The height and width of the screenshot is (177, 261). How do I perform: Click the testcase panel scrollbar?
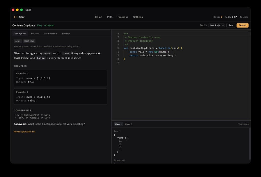coord(250,144)
